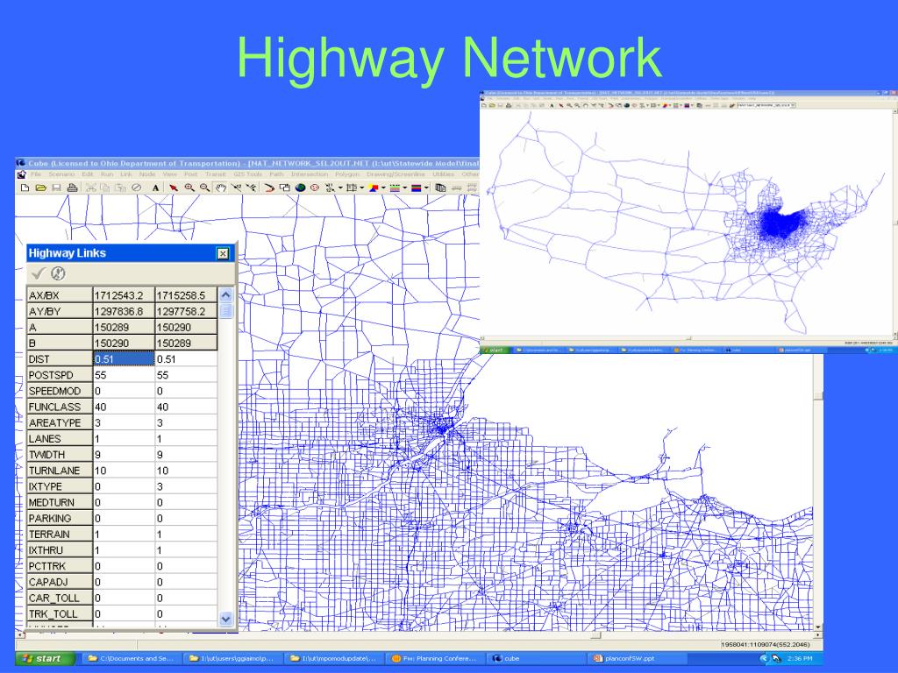
Task: Click the 1712543.2 coordinate cell
Action: pos(124,295)
